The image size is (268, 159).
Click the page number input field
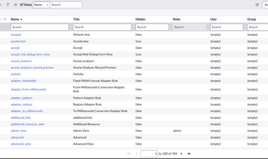coord(149,153)
